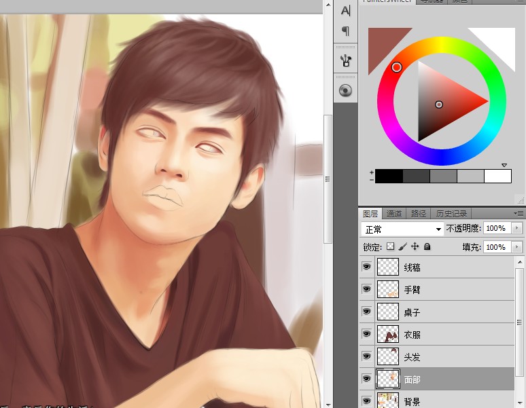526x408 pixels.
Task: Open the Brush presets panel icon
Action: pyautogui.click(x=345, y=60)
